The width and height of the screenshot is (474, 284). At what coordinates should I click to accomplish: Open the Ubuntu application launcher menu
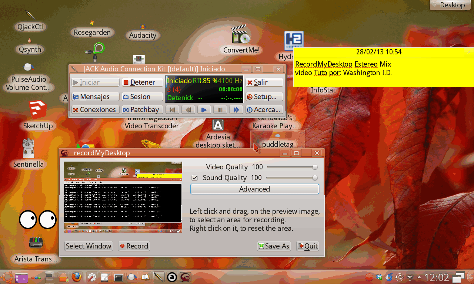pyautogui.click(x=7, y=277)
